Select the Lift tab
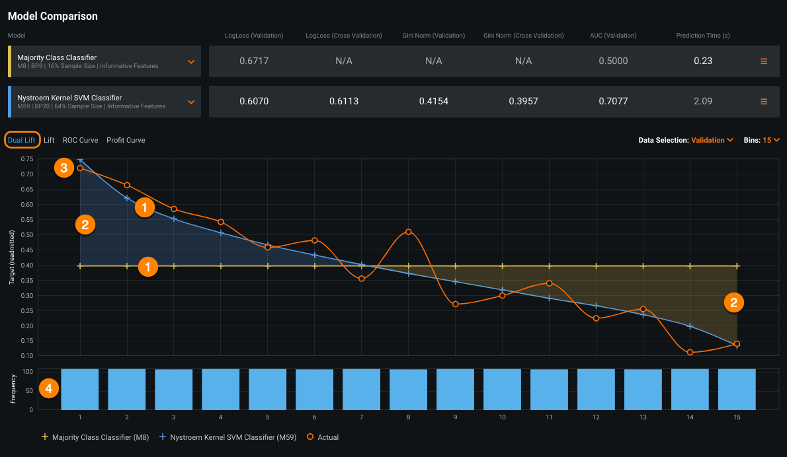Viewport: 787px width, 457px height. pyautogui.click(x=49, y=140)
